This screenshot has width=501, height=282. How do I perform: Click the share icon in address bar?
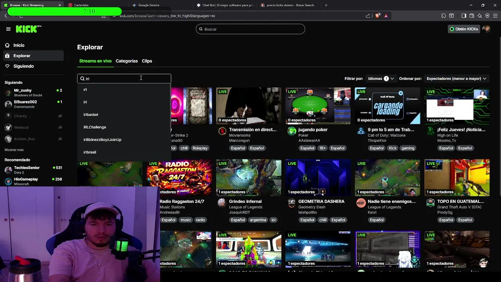pos(368,16)
